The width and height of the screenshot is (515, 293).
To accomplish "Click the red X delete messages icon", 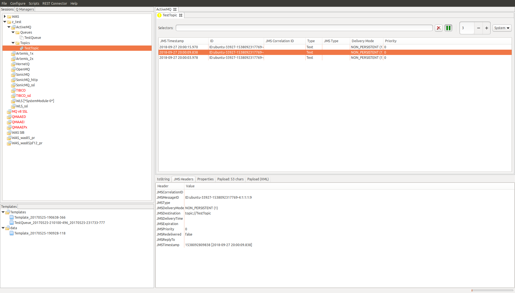I will [x=438, y=28].
